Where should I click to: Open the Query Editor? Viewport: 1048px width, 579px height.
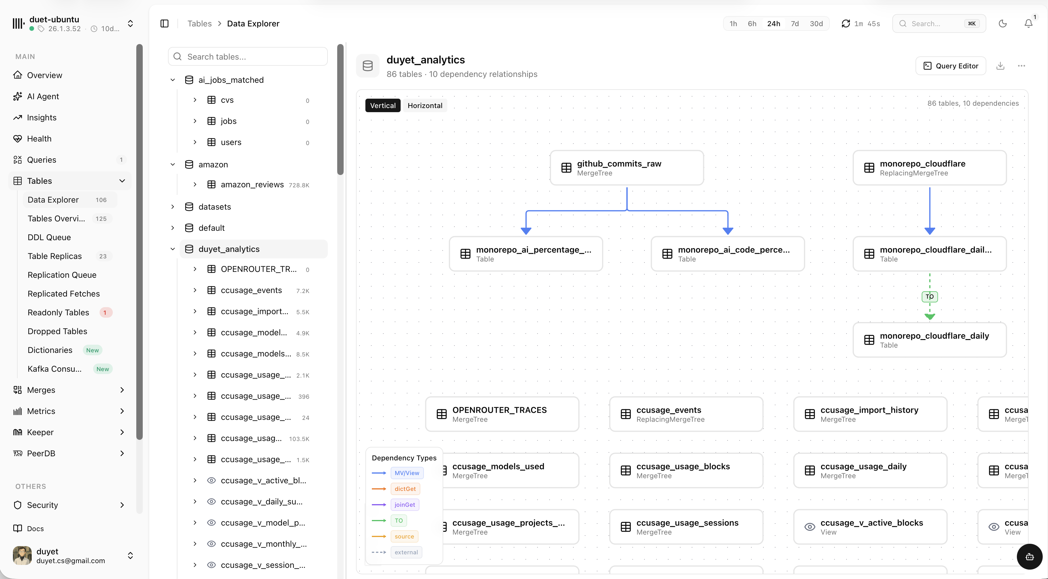point(951,66)
